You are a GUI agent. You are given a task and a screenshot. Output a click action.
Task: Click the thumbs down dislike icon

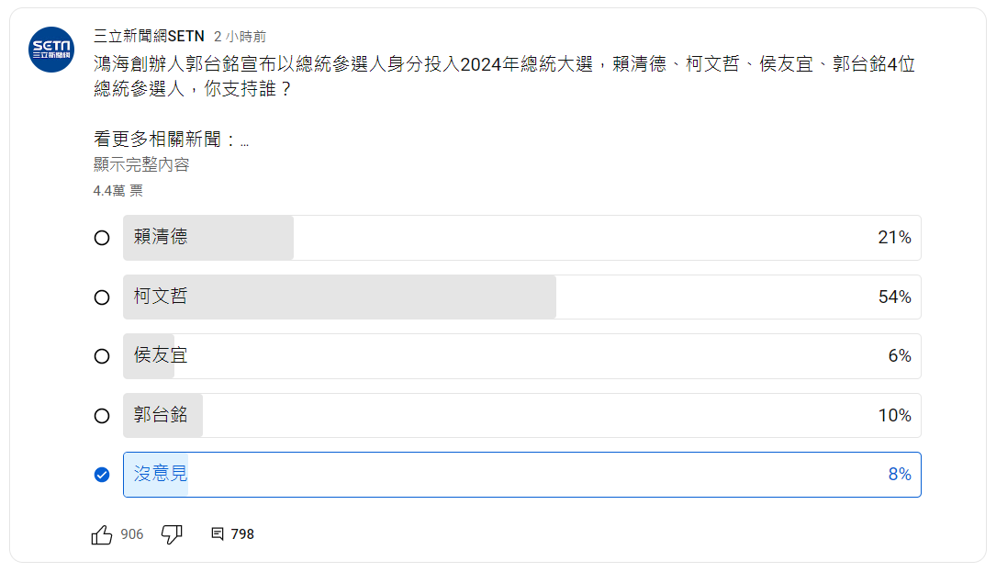[172, 533]
